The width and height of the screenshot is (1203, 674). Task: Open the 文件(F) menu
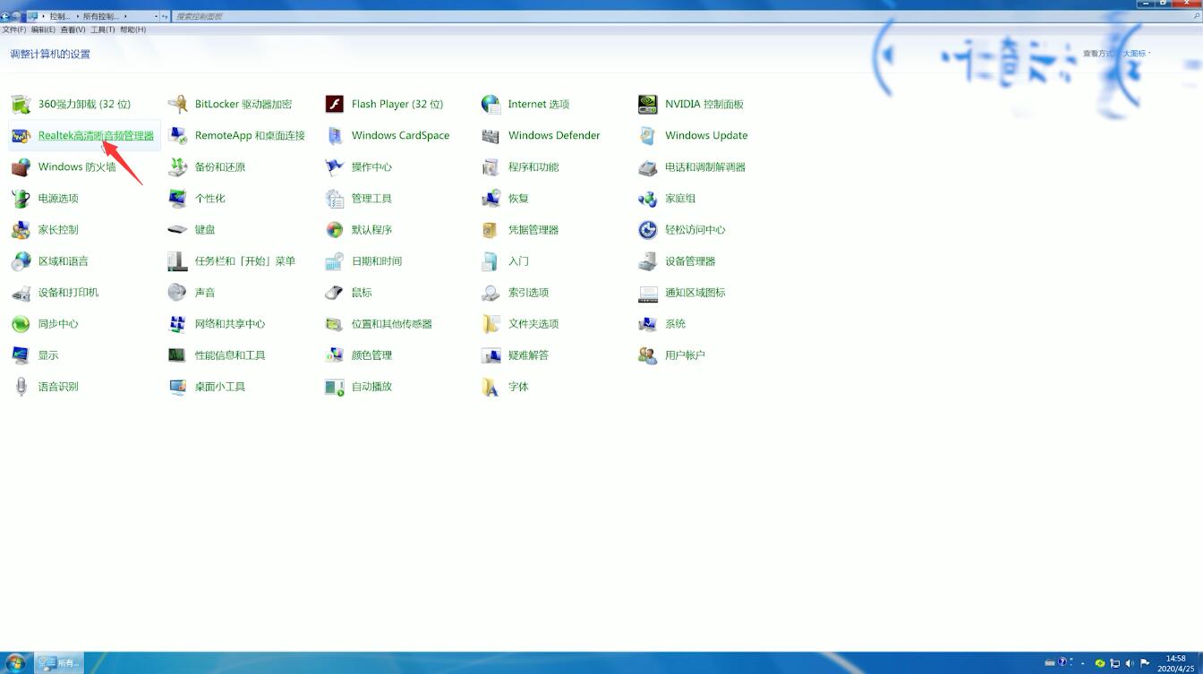(14, 30)
